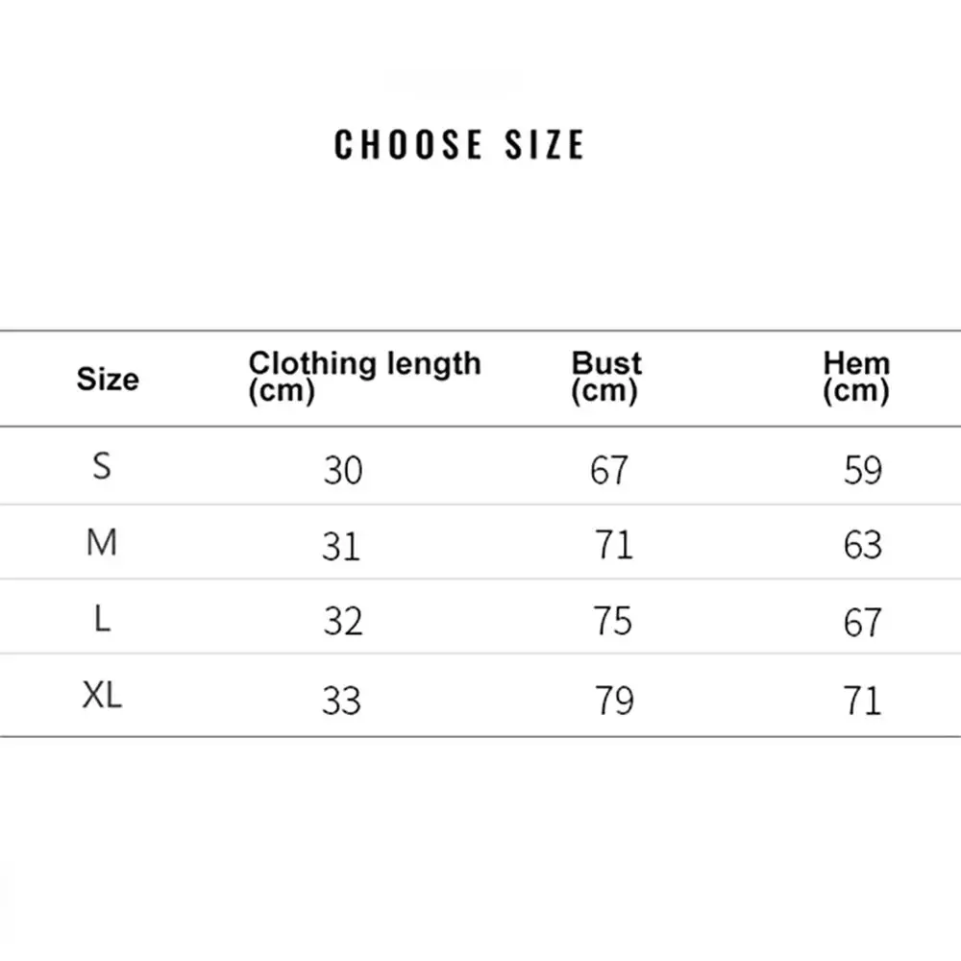Select the M size row label
The width and height of the screenshot is (961, 961).
point(102,543)
